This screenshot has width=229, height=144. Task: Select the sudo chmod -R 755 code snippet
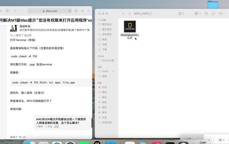24,56
